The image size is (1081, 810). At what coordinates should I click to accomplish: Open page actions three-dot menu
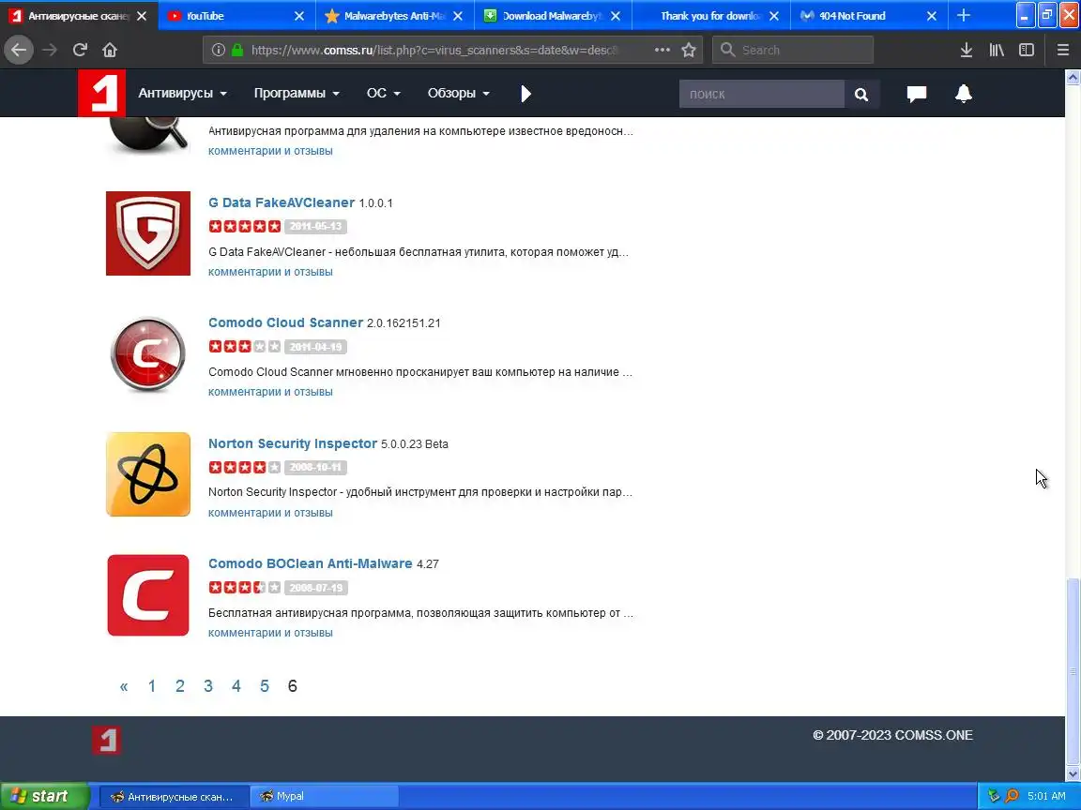(x=662, y=50)
